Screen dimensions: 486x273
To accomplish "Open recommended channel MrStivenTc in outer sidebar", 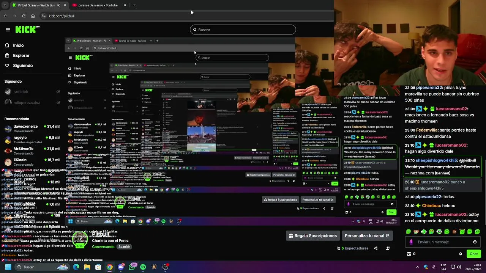I will (x=32, y=151).
